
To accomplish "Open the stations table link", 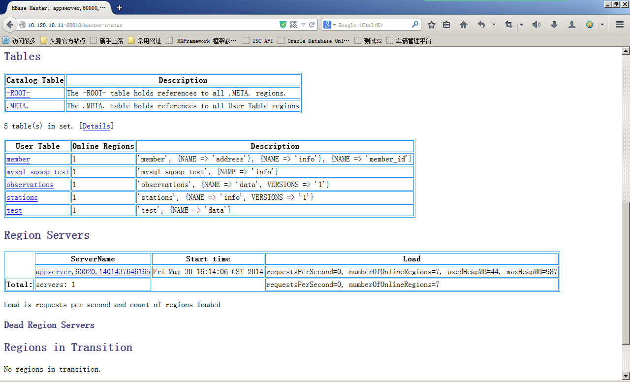I will click(x=22, y=197).
